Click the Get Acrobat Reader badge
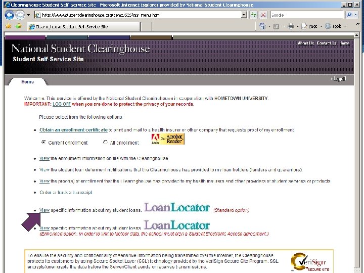Screen dimensions: 364x273 (168, 139)
